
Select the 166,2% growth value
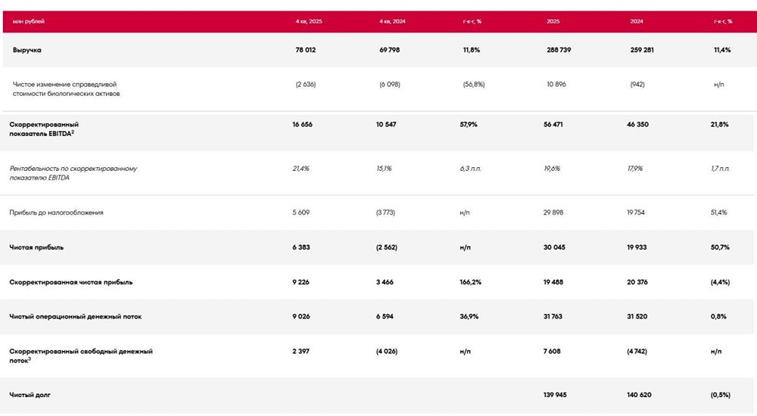click(470, 282)
